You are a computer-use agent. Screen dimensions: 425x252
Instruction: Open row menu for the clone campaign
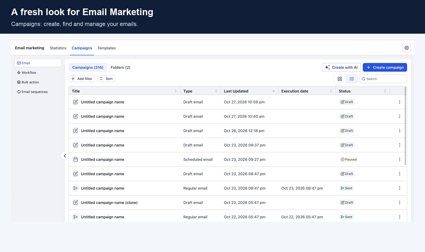(x=399, y=203)
